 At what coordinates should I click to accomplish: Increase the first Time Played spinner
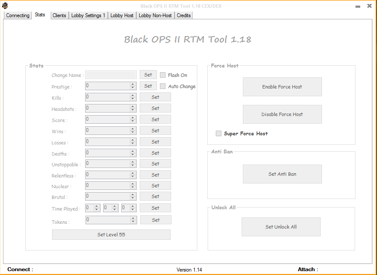(97, 206)
